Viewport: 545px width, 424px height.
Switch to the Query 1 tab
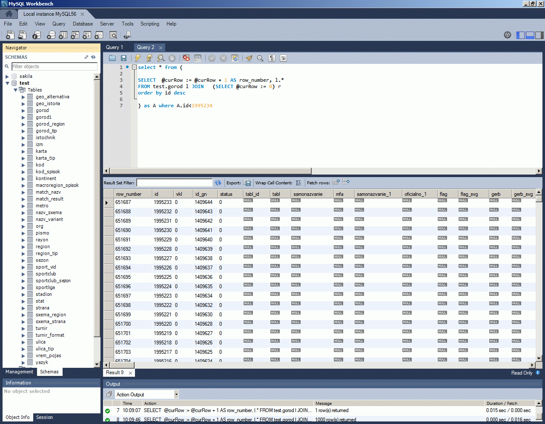pyautogui.click(x=115, y=47)
